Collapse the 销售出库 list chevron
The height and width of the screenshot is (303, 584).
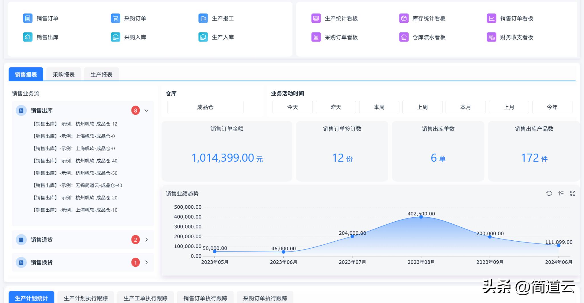tap(147, 110)
